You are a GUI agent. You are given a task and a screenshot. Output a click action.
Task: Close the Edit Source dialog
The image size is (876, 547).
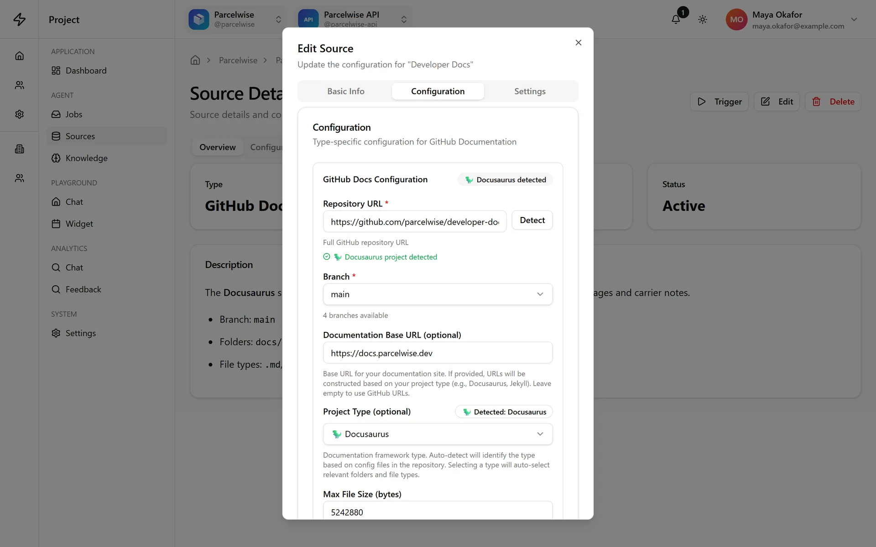(x=579, y=42)
